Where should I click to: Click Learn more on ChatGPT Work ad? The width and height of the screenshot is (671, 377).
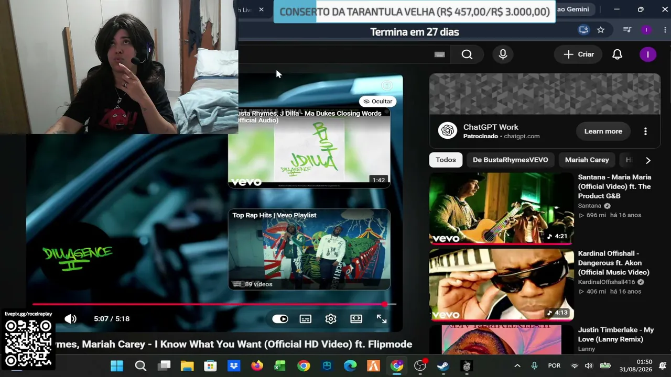pyautogui.click(x=603, y=131)
